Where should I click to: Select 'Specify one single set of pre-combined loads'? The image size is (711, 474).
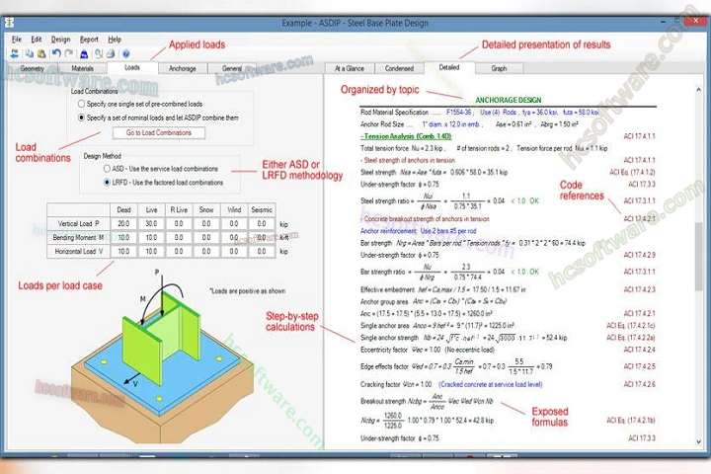(81, 104)
